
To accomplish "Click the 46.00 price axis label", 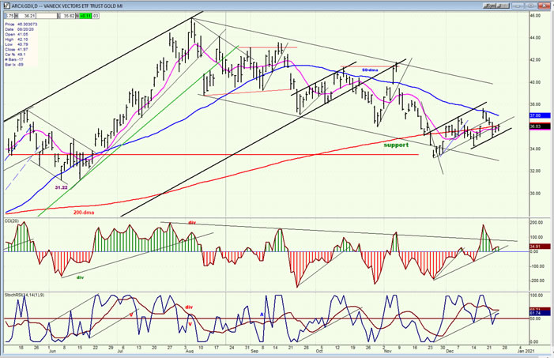I will tap(535, 16).
